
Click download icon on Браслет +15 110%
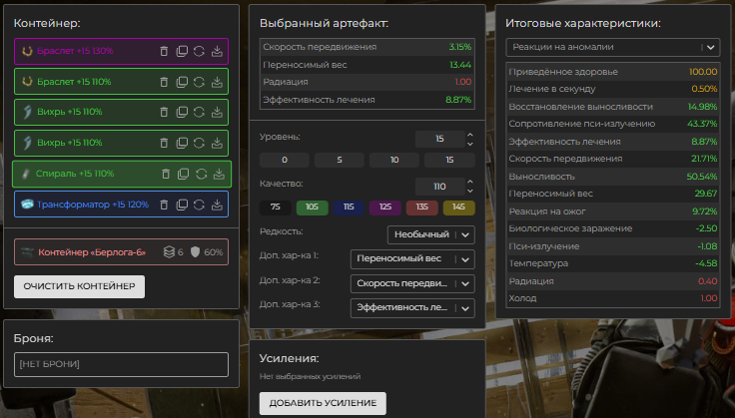(217, 82)
